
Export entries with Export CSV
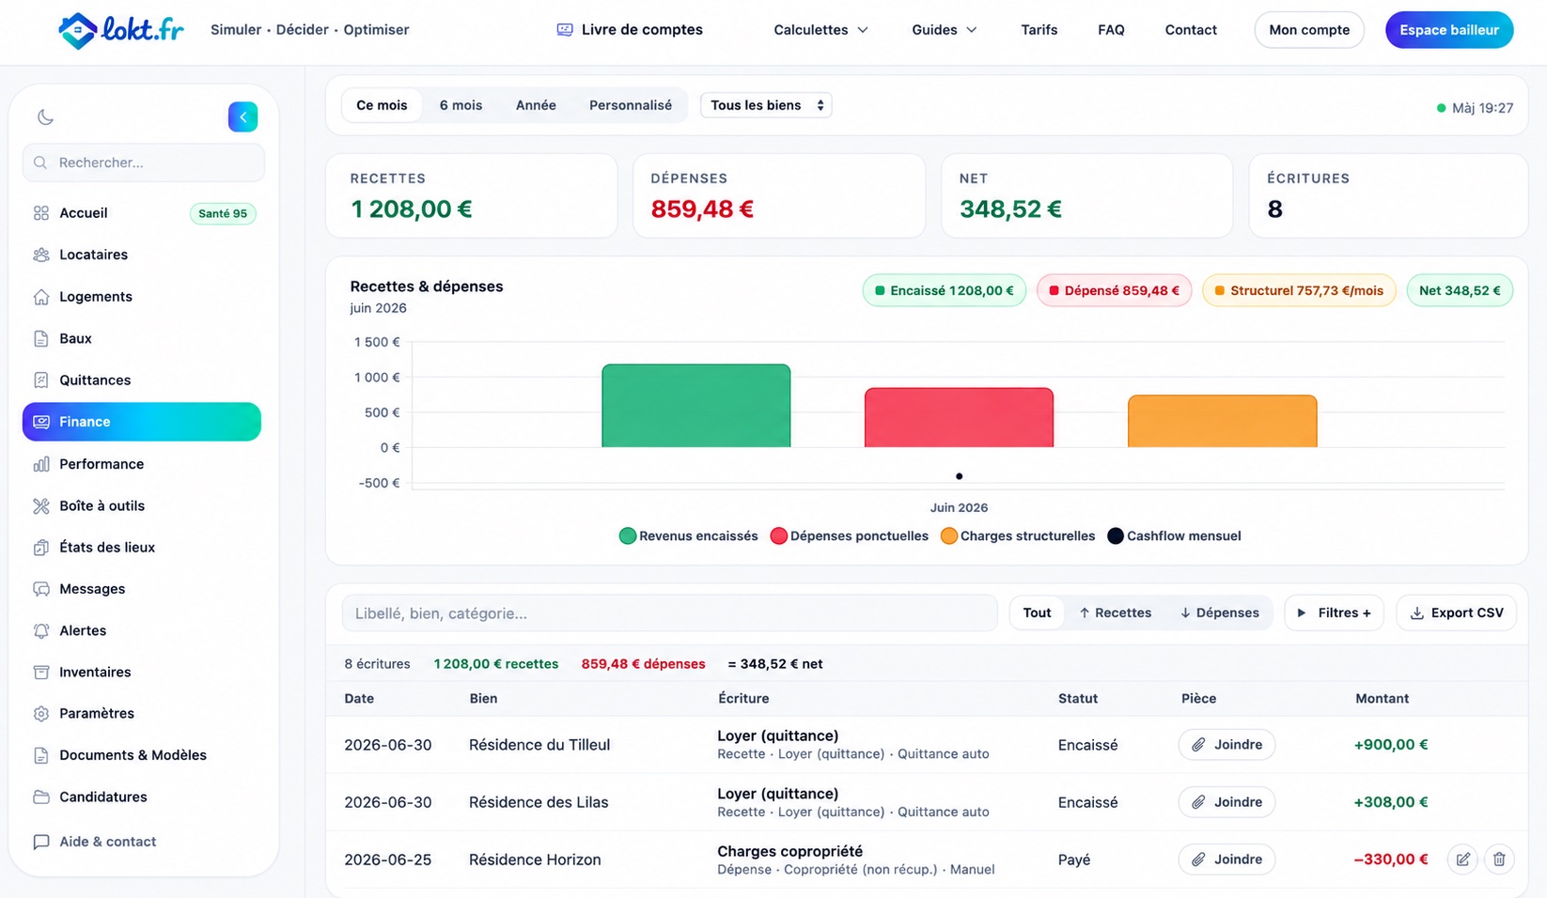pos(1456,613)
